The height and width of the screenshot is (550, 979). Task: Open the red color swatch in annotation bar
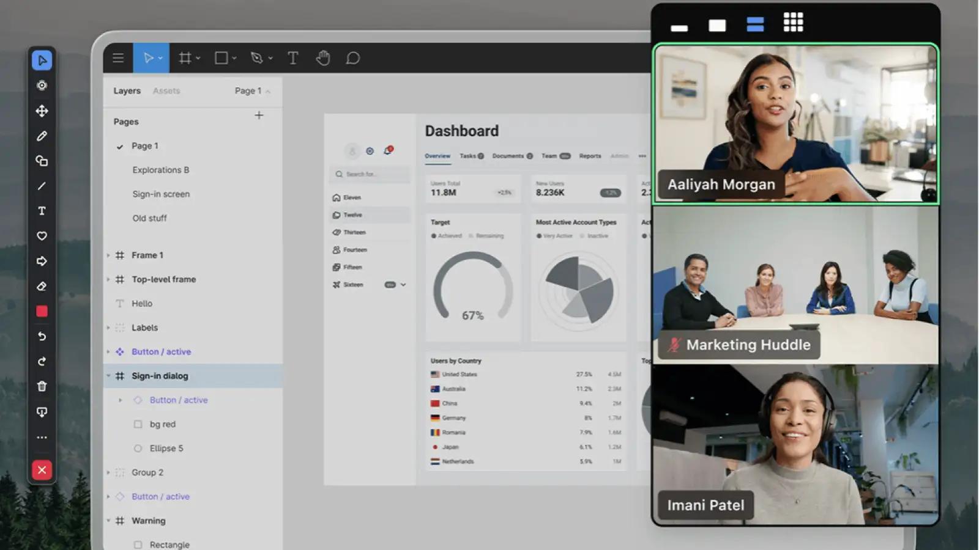[42, 311]
